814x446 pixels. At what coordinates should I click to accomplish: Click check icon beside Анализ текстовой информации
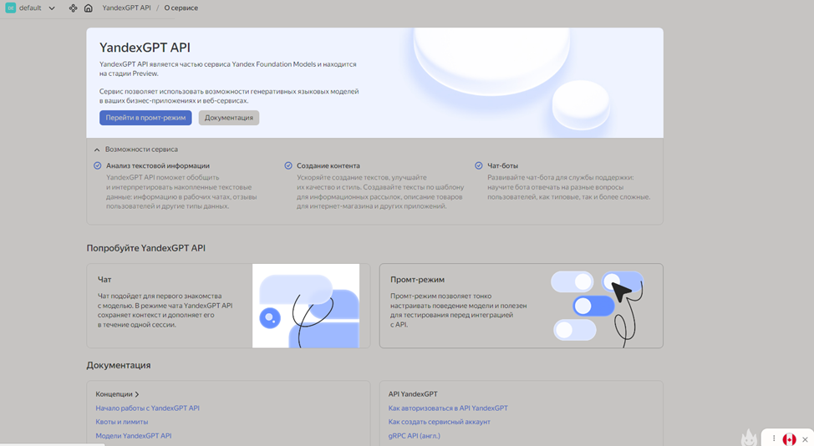(97, 166)
